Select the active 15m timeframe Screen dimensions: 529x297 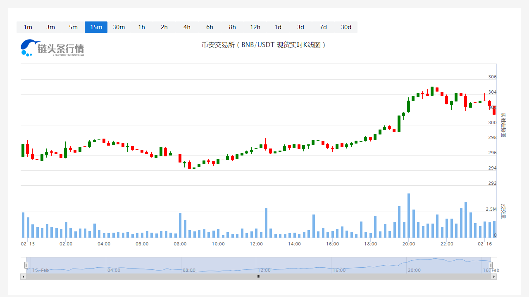pyautogui.click(x=96, y=27)
